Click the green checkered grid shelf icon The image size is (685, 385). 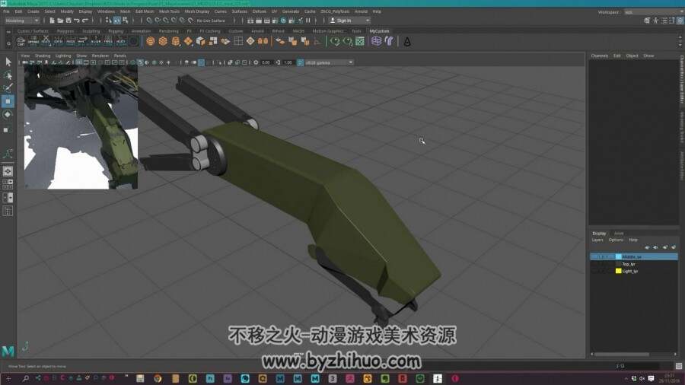360,42
